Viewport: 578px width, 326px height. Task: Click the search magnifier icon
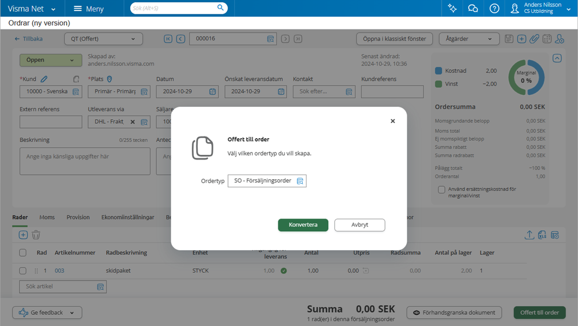[x=220, y=8]
